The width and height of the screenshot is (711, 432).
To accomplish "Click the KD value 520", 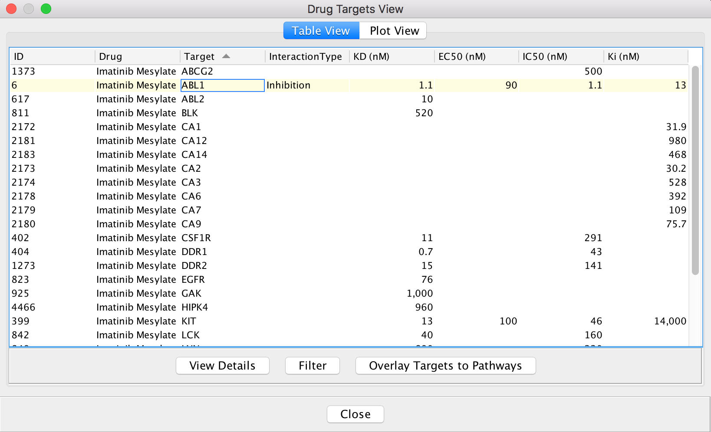I will point(424,113).
